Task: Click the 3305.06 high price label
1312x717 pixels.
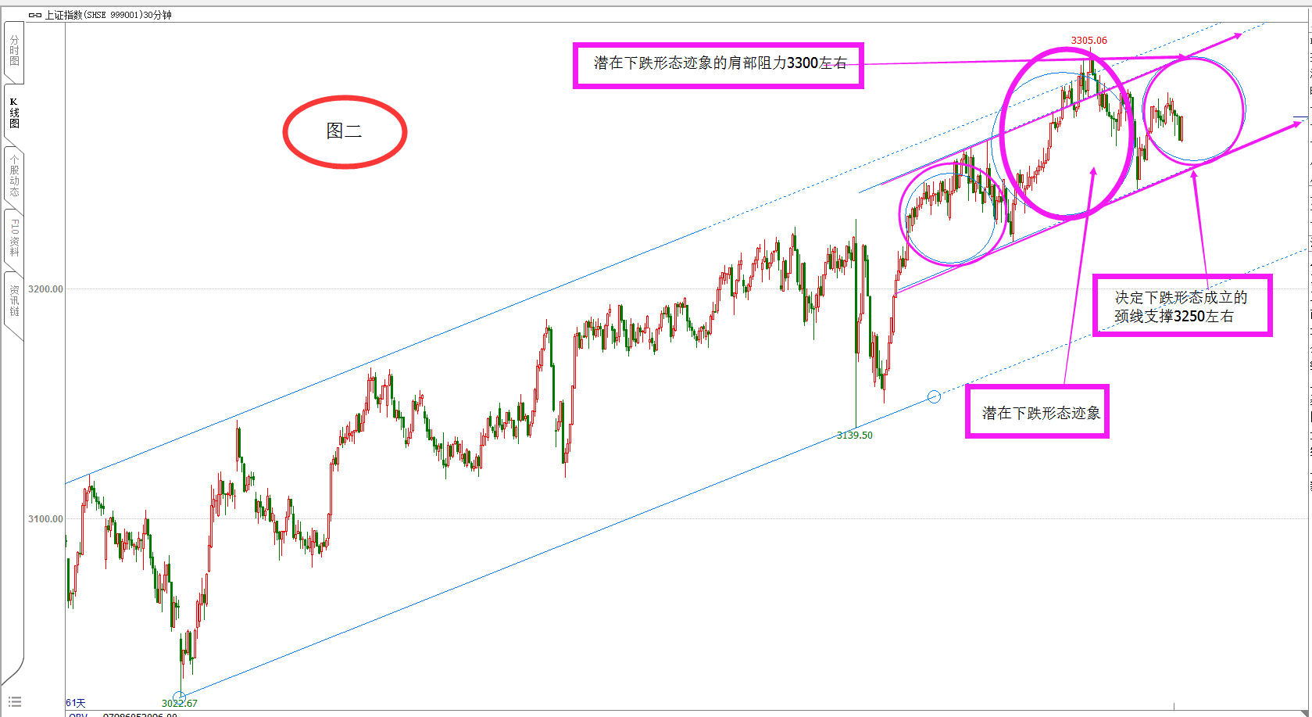Action: click(1089, 41)
